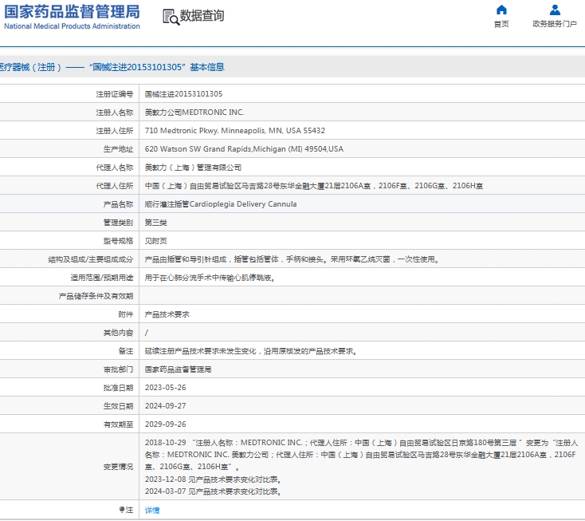The width and height of the screenshot is (585, 521).
Task: Click change record dated 2023-12-08
Action: click(214, 480)
